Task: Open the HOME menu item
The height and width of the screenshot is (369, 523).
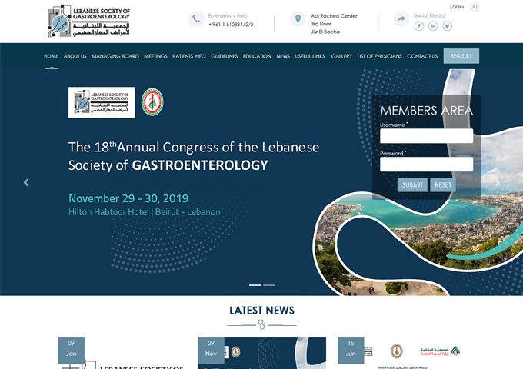Action: click(51, 56)
